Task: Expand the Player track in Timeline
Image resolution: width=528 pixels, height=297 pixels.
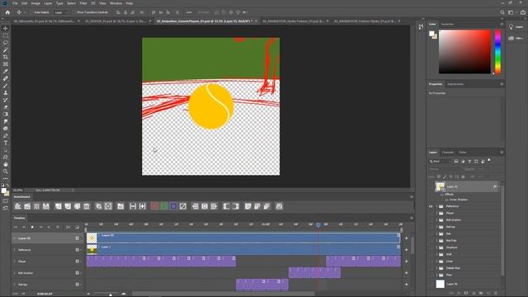Action: [x=15, y=262]
